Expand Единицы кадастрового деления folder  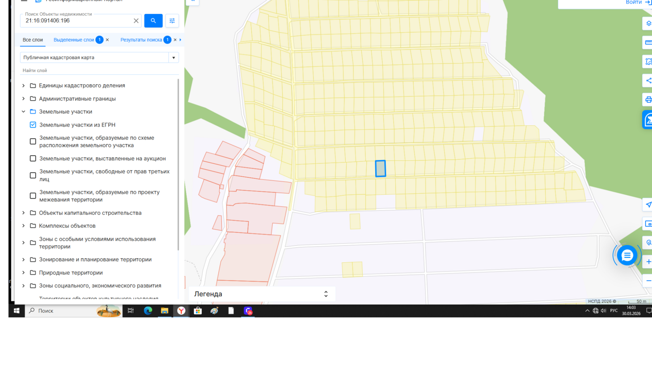click(x=24, y=85)
